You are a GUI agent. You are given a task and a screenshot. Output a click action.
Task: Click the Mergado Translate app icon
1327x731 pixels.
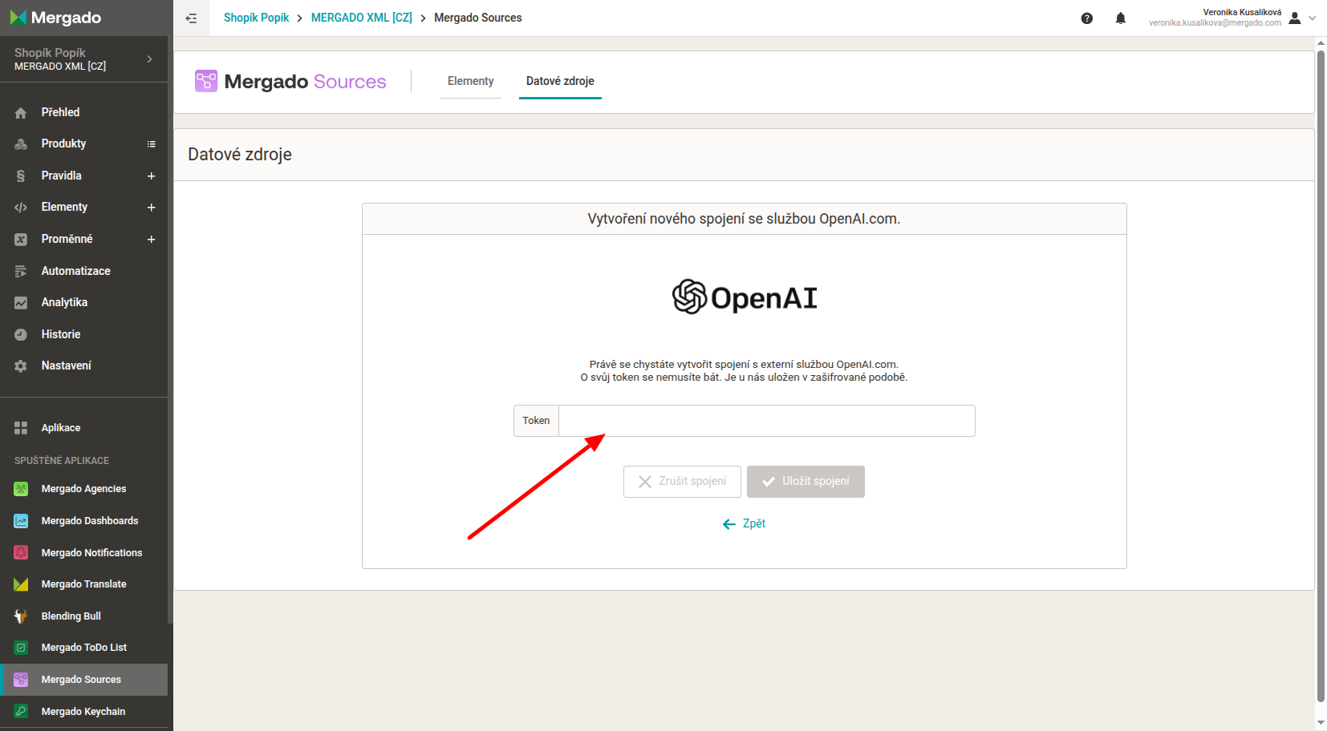pyautogui.click(x=21, y=584)
